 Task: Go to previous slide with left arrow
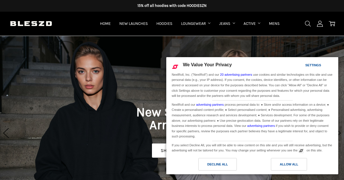pyautogui.click(x=6, y=133)
